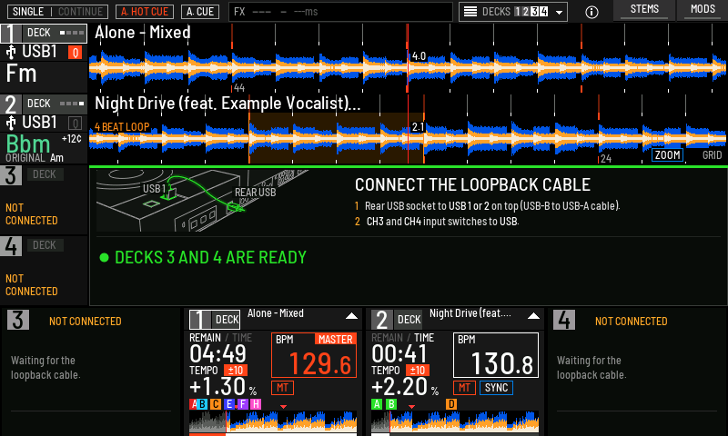This screenshot has width=728, height=436.
Task: Open the info icon in top bar
Action: pyautogui.click(x=591, y=12)
